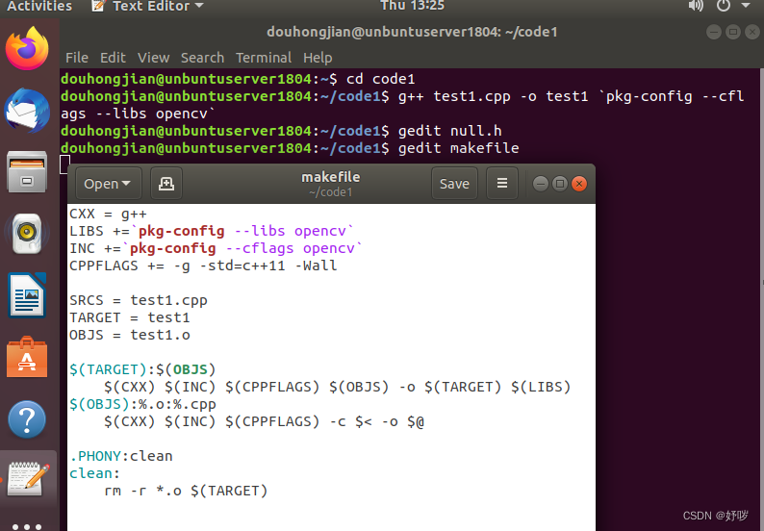Click the 'TARGET = test1' line
This screenshot has height=531, width=764.
pos(130,317)
